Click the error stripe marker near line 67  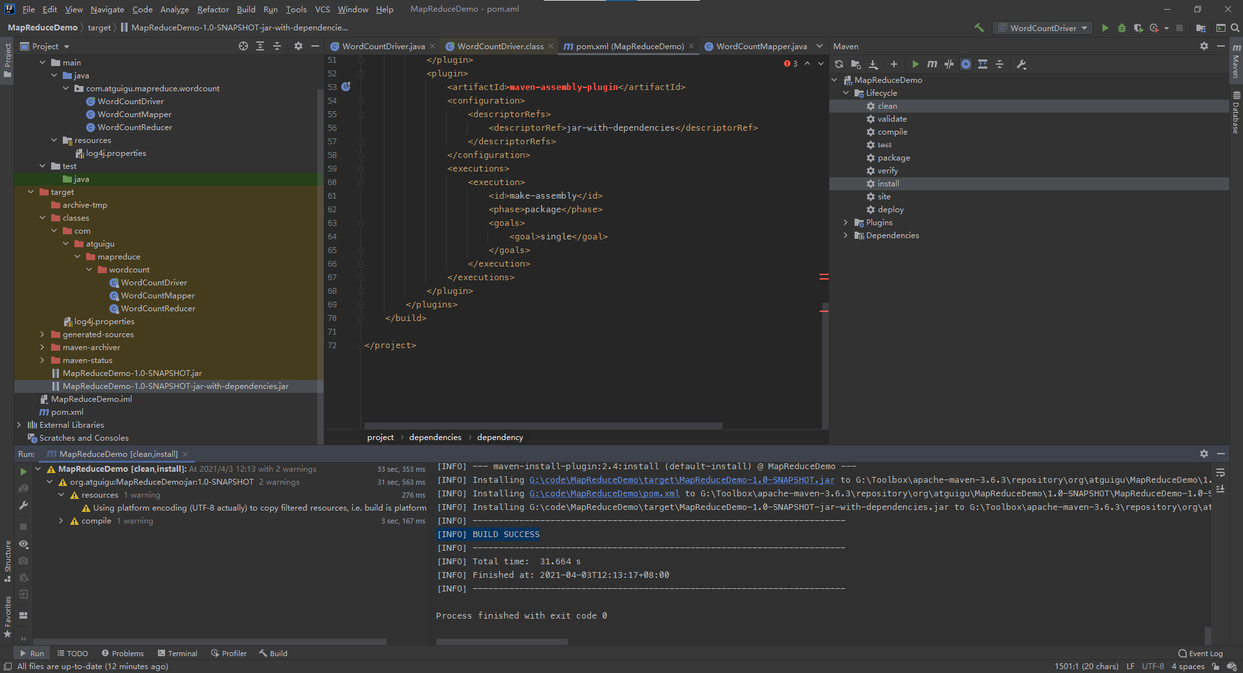[x=823, y=276]
